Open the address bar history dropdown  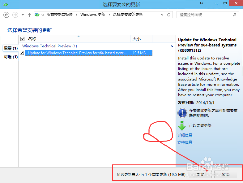[162, 15]
